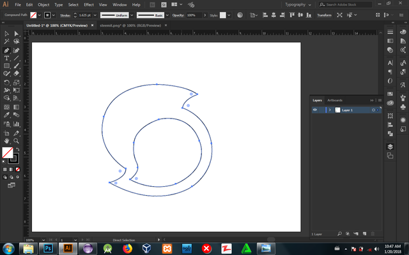The width and height of the screenshot is (409, 255).
Task: Select the Pen tool
Action: (x=6, y=50)
